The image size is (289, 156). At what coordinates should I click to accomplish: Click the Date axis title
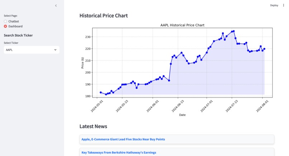click(182, 115)
